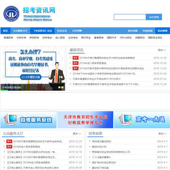Select the 社会考试 sub-navigation link

point(73,38)
